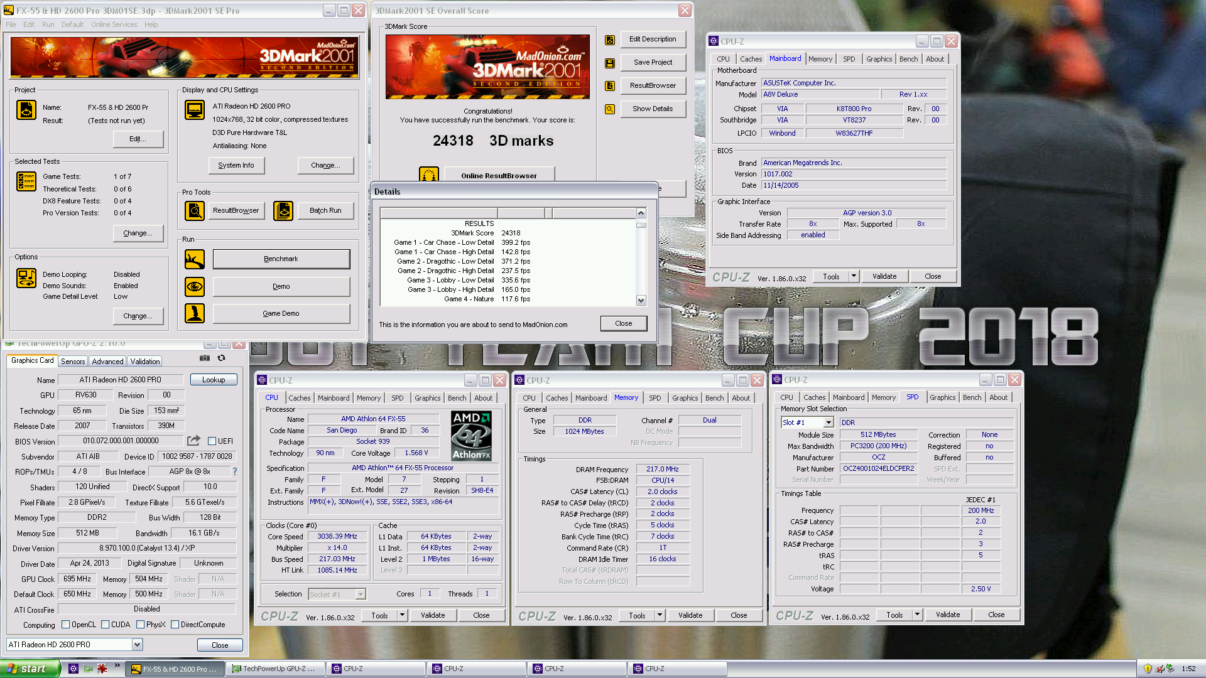This screenshot has height=678, width=1206.
Task: Click the Demo eye icon
Action: point(195,286)
